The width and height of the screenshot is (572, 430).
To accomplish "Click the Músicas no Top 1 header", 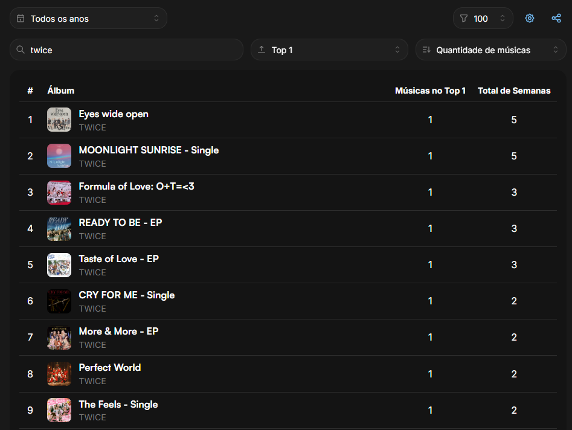I will [x=430, y=91].
